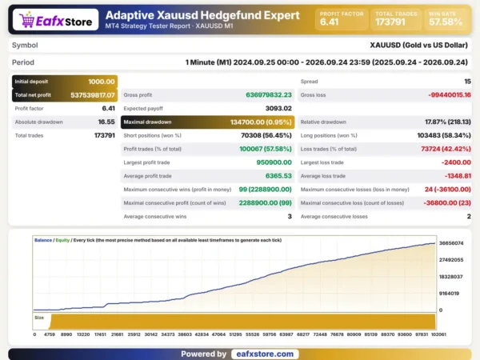Click the Average consecutive losses value 2
The image size is (480, 360).
(469, 217)
